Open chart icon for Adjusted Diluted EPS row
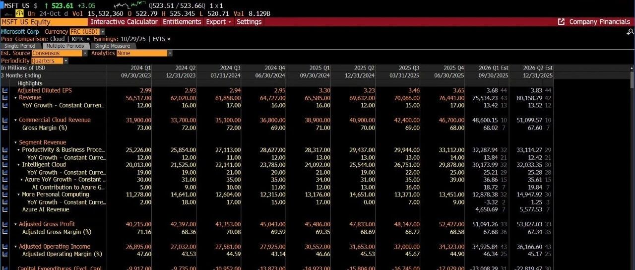Image resolution: width=635 pixels, height=270 pixels. pos(5,91)
